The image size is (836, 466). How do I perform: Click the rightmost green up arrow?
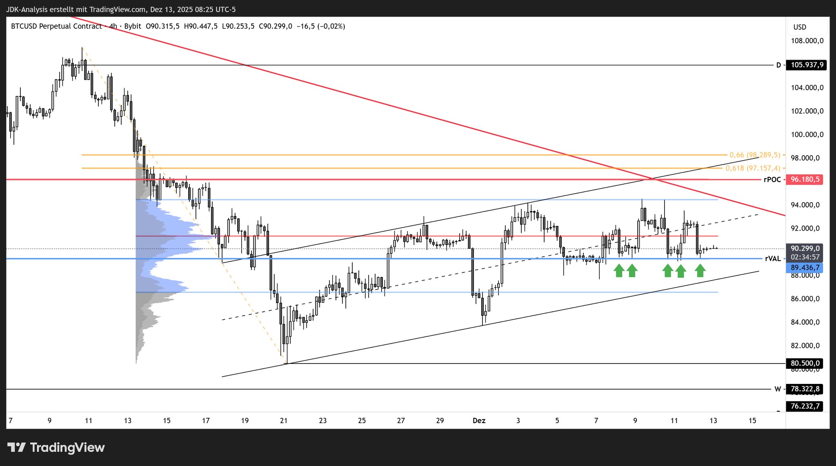700,270
